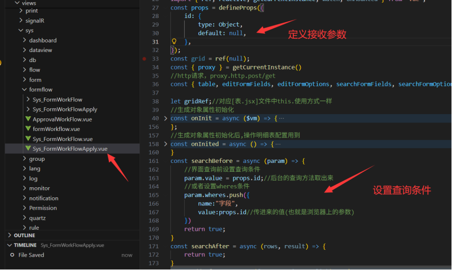Expand the Permission folder
Viewport: 452px width, 270px height.
pyautogui.click(x=24, y=208)
